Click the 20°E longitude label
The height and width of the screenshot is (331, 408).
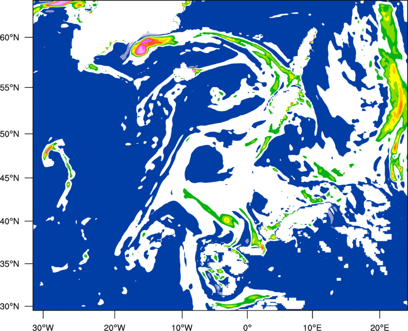click(379, 327)
